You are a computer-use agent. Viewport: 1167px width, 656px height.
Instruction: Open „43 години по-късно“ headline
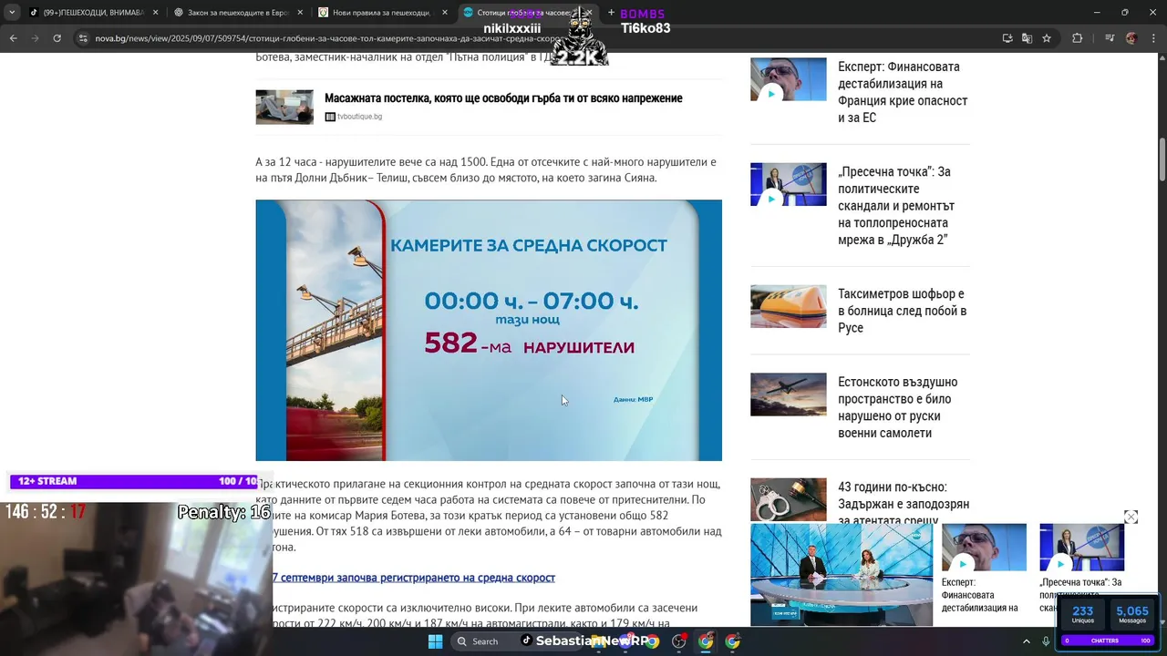coord(904,504)
